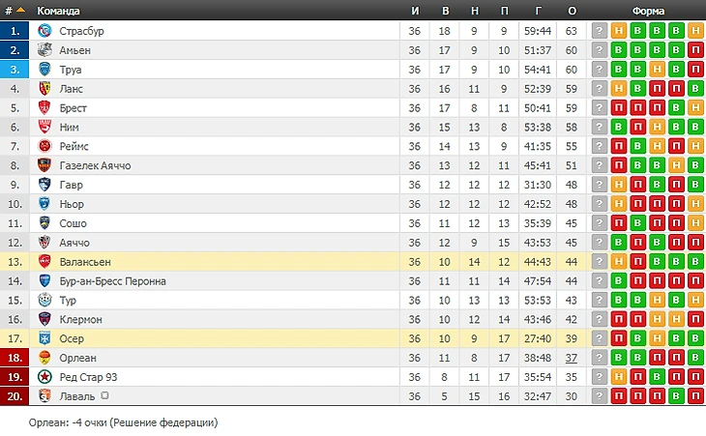The width and height of the screenshot is (706, 436).
Task: Click the small square icon beside Лаваль
Action: point(103,395)
